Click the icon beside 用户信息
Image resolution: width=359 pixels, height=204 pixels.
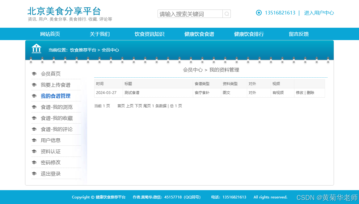coord(34,140)
